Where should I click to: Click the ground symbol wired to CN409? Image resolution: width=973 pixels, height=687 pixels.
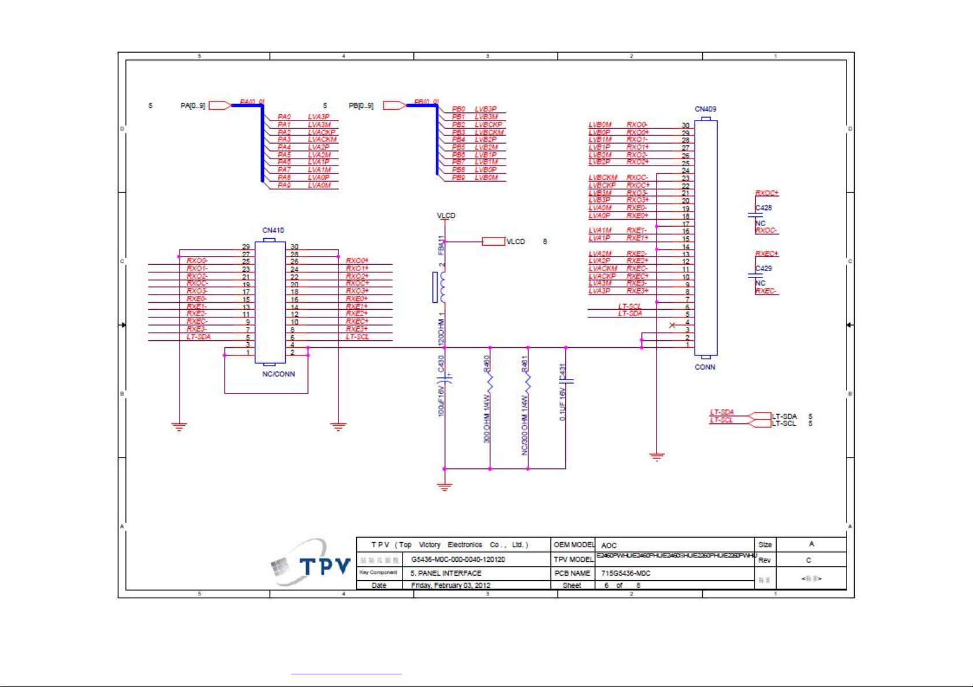pos(657,457)
